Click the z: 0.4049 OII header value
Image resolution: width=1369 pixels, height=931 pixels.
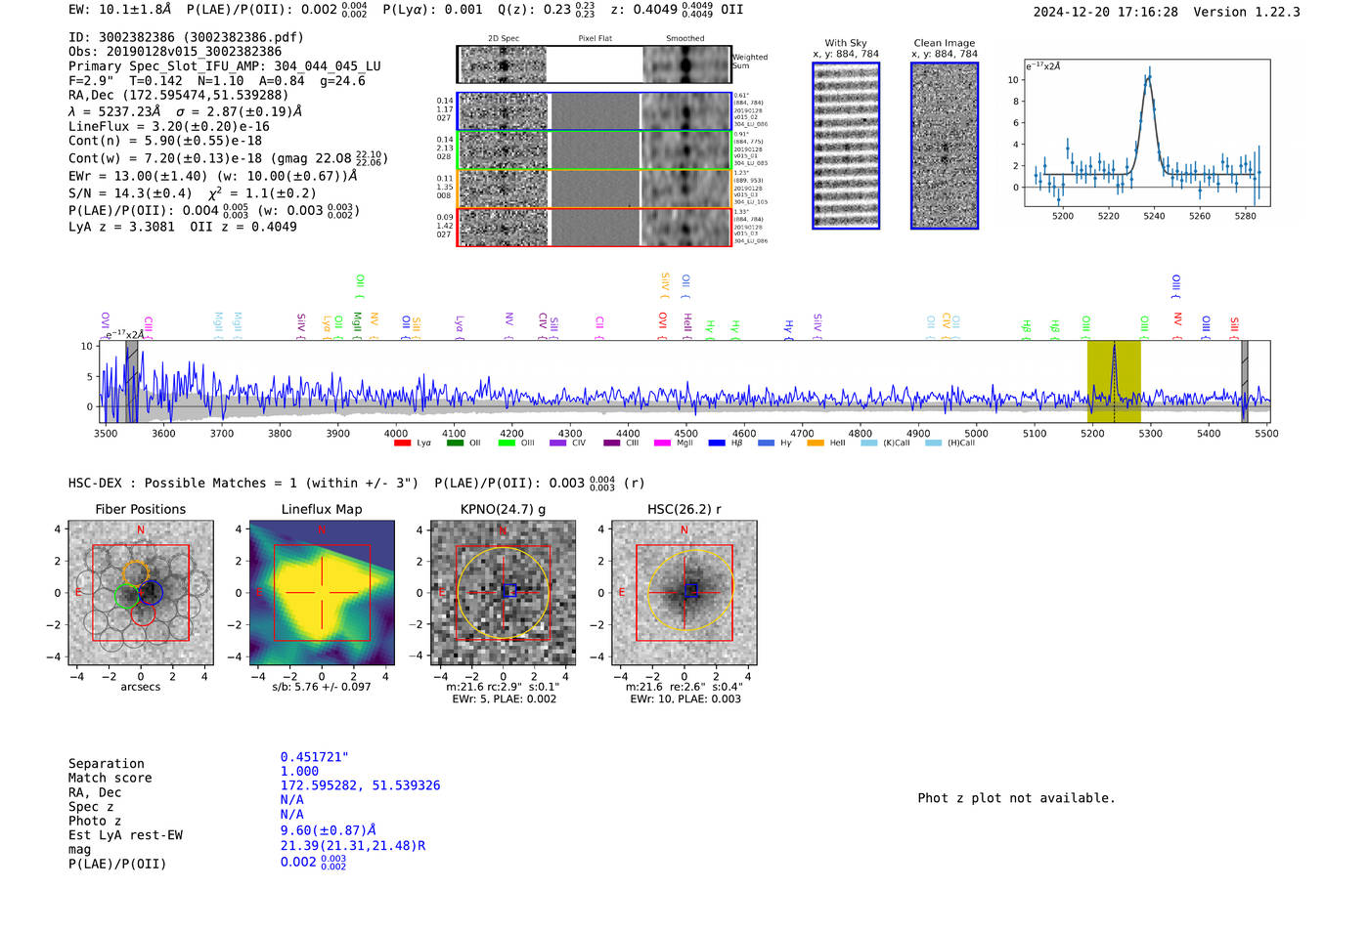(677, 10)
